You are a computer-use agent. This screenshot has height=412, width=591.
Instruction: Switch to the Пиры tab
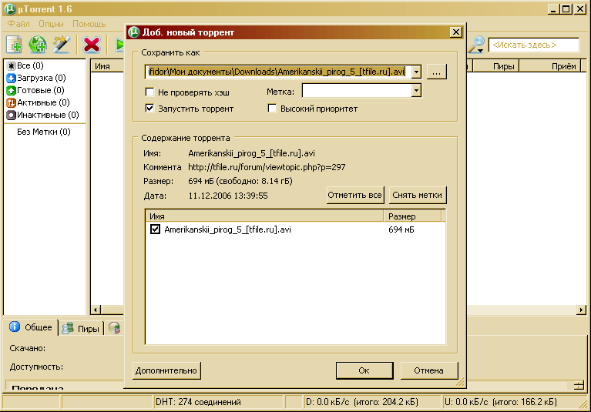[x=81, y=328]
